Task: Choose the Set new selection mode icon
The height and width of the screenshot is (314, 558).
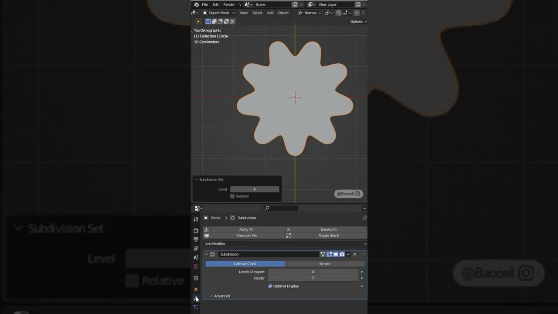Action: [x=208, y=21]
